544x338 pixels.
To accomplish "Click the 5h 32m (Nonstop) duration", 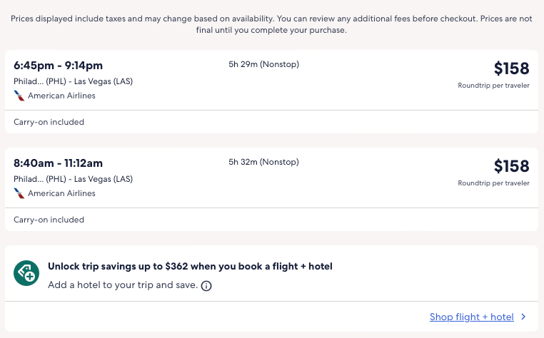I will coord(263,163).
